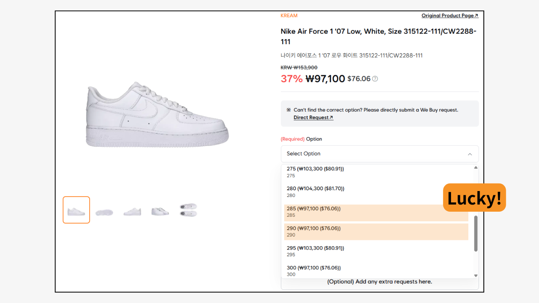Pick size 295 at ₩103,300

[376, 251]
